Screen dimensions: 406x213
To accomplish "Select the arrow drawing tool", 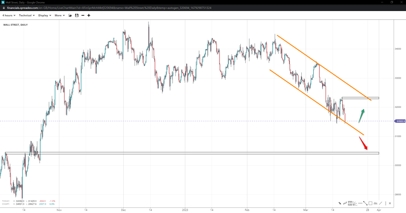I will pyautogui.click(x=340, y=203).
